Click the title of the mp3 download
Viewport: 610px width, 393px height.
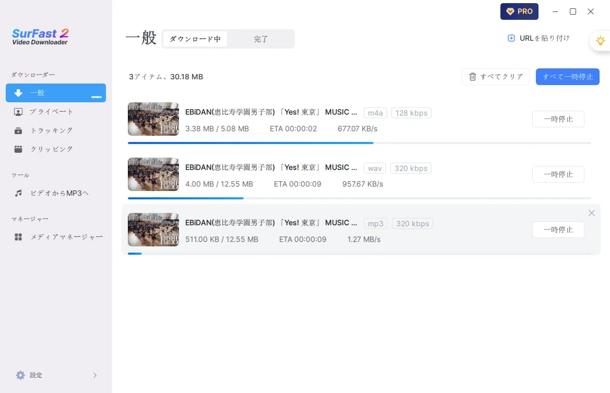click(x=271, y=222)
